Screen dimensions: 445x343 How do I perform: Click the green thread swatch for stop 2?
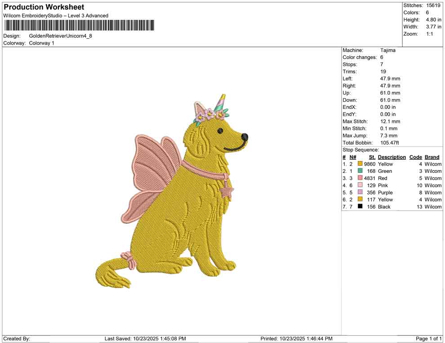(x=359, y=171)
